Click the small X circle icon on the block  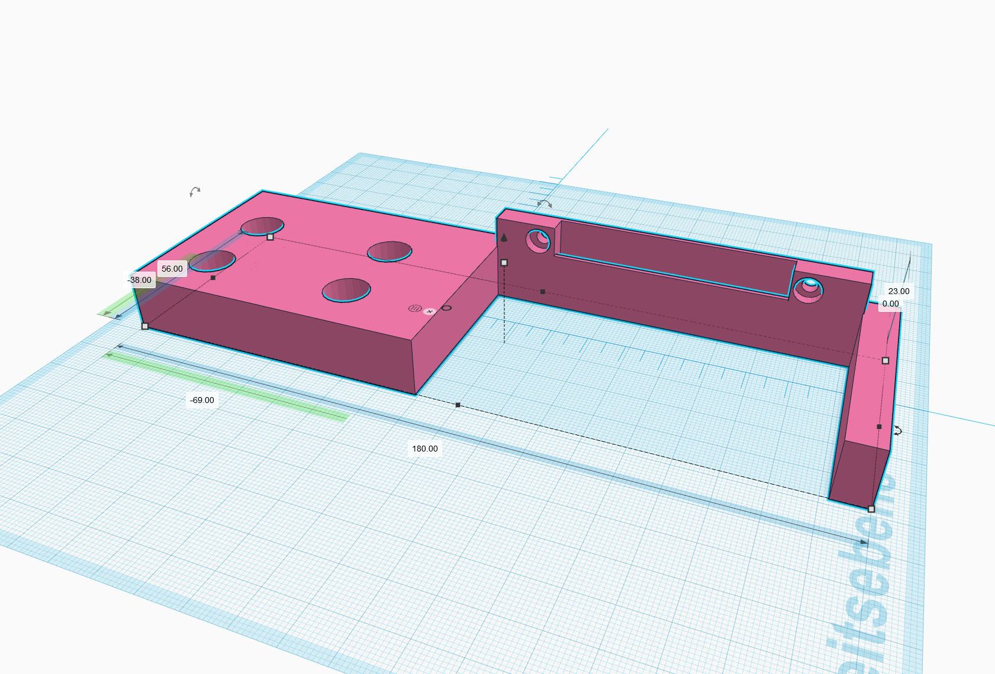[430, 311]
